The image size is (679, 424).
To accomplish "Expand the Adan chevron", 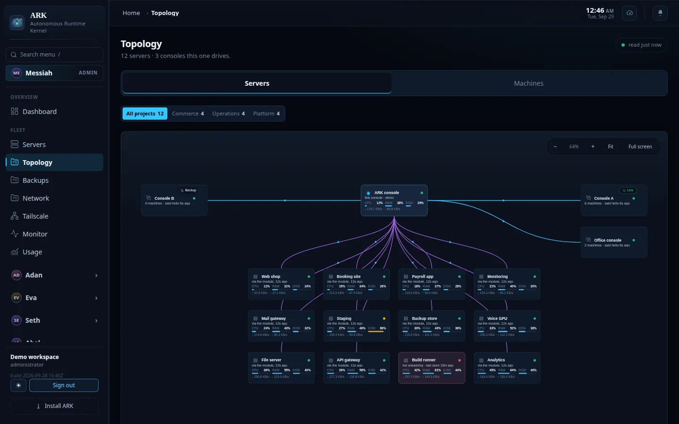I will click(x=96, y=276).
